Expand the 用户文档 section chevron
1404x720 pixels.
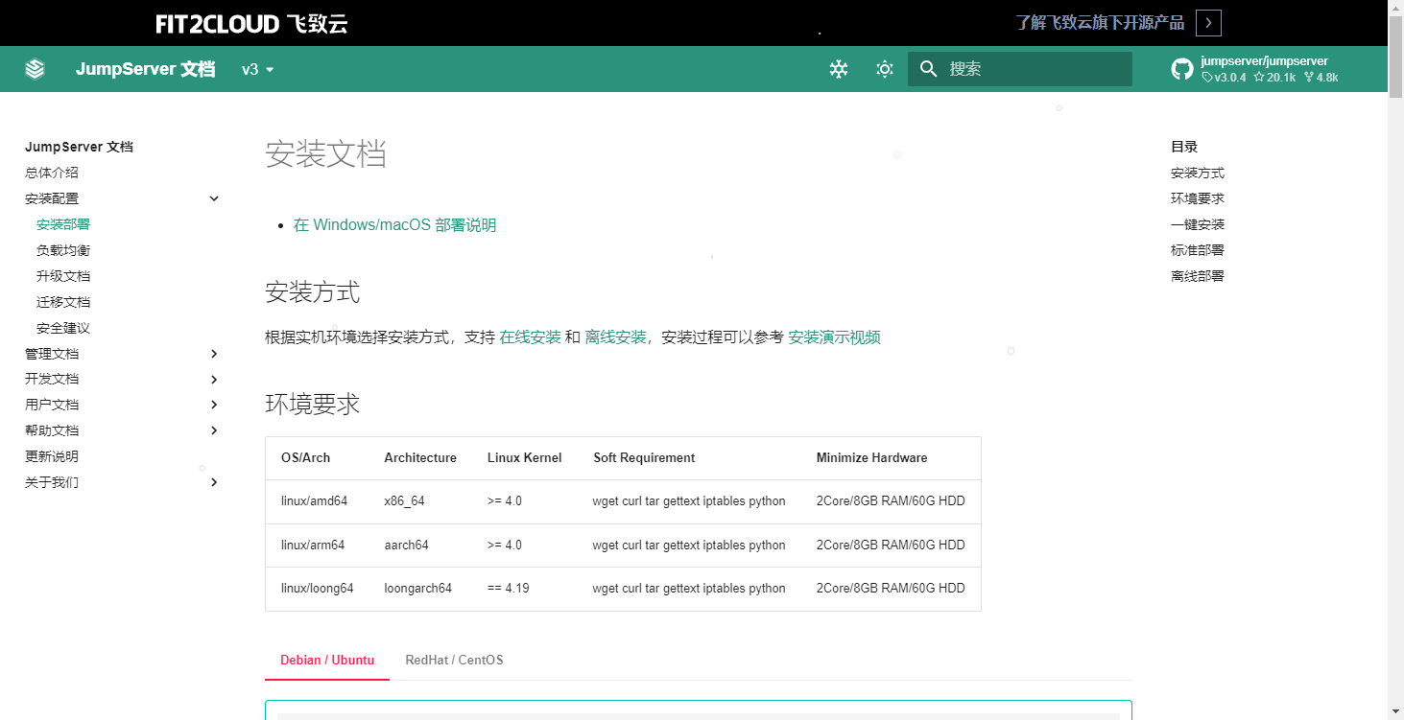[214, 405]
